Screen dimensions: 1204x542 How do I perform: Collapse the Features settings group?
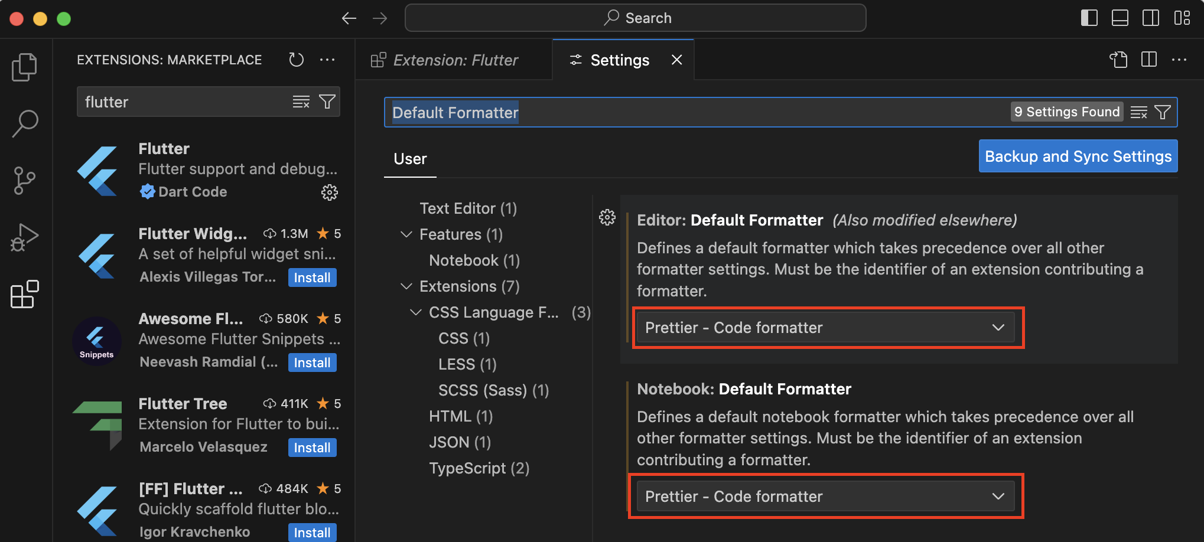(406, 234)
